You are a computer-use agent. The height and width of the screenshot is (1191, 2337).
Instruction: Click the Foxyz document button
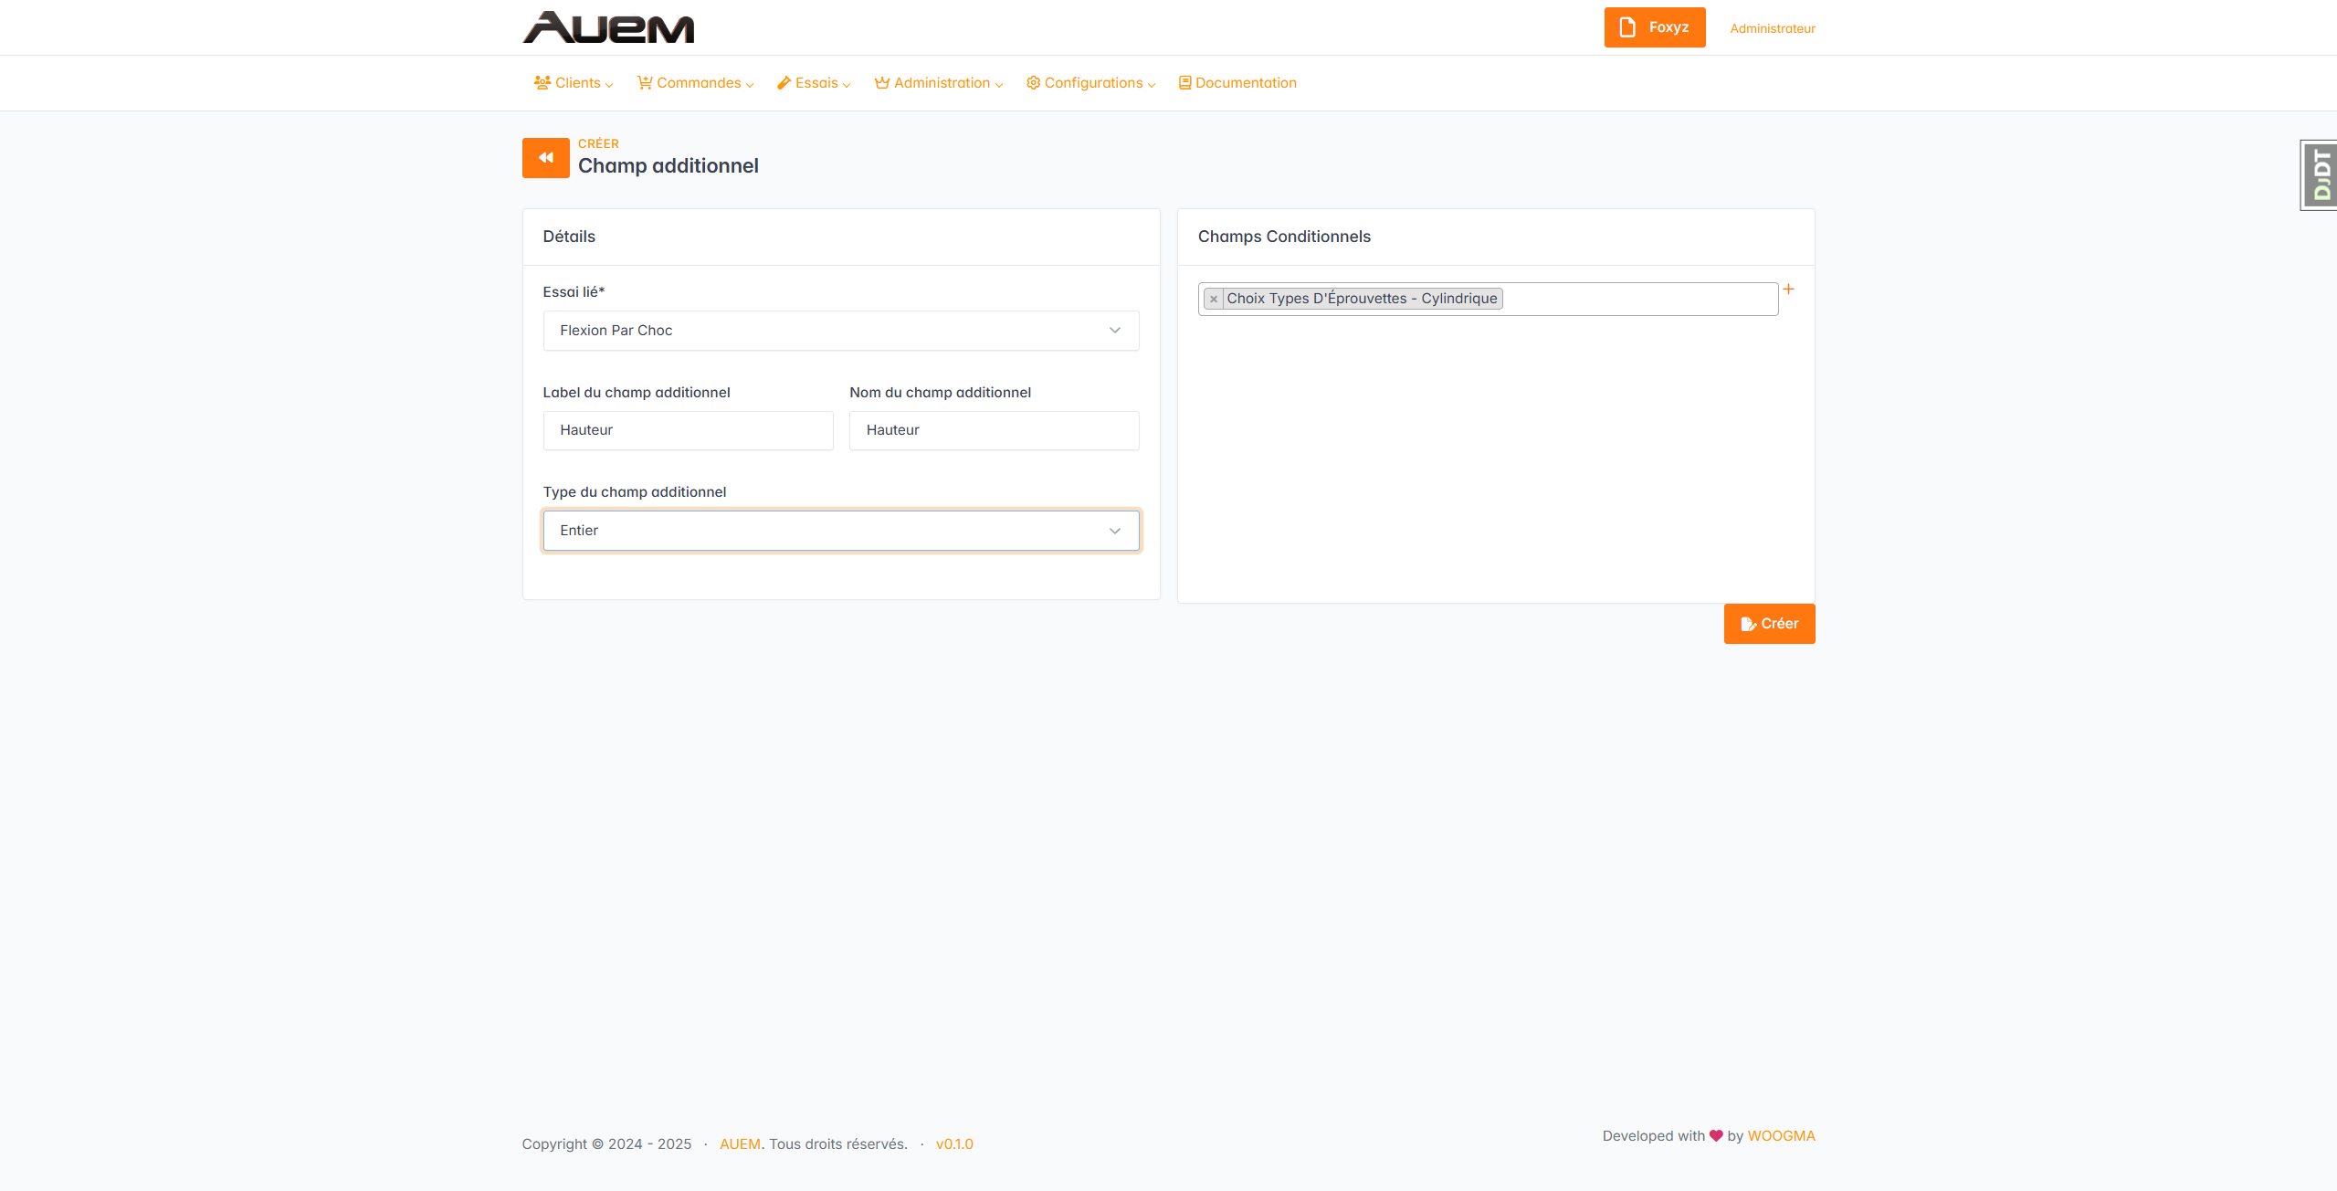[1654, 27]
